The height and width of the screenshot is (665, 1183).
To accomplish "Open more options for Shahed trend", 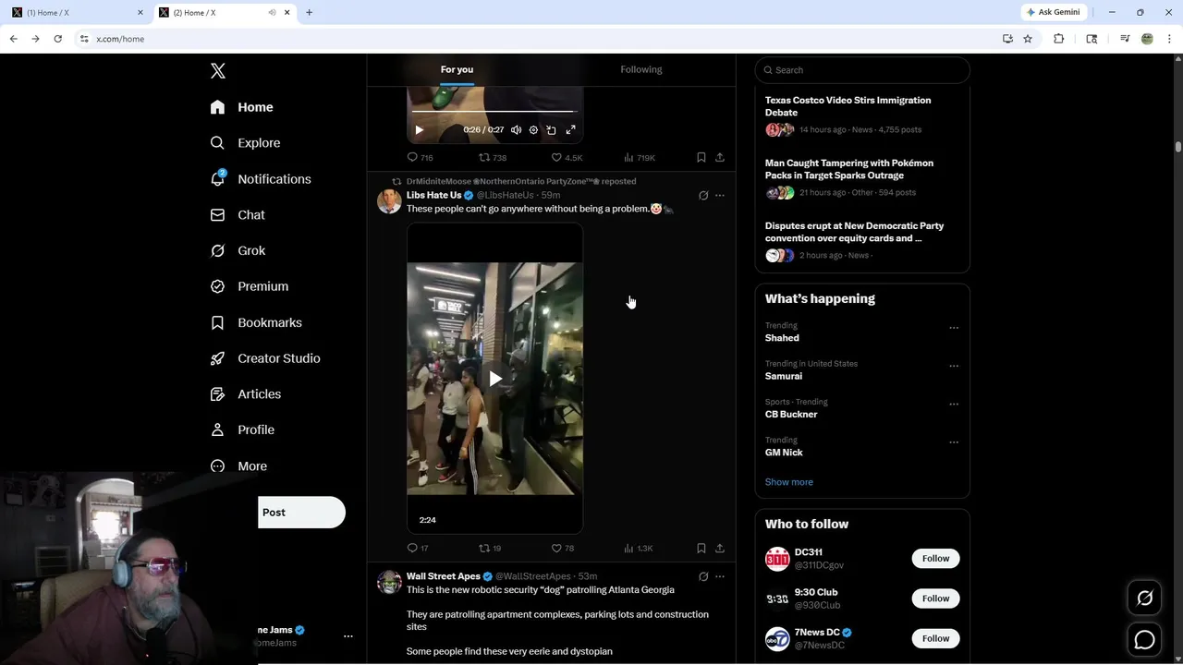I will coord(954,328).
